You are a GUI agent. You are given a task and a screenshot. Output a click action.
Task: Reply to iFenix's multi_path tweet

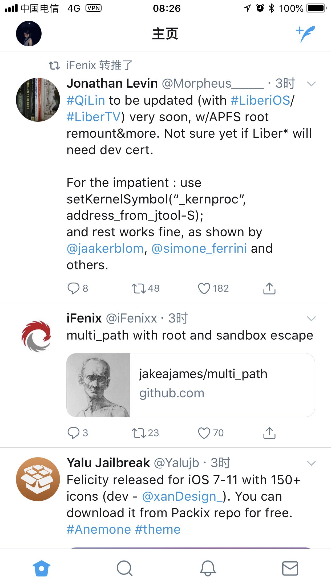[74, 433]
